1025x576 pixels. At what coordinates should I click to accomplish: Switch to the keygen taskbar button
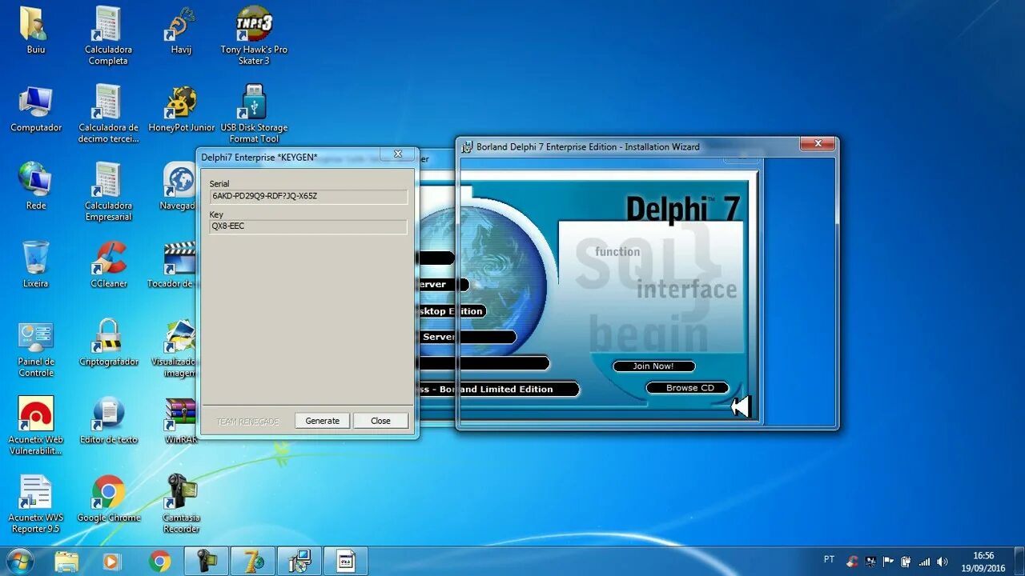point(346,561)
